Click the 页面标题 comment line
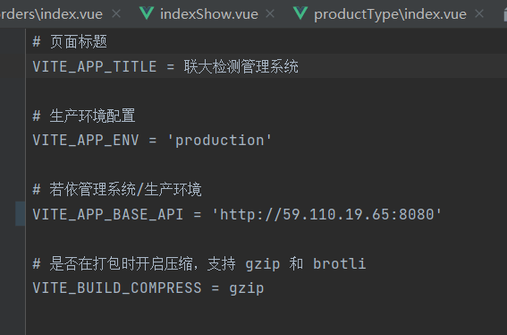Image resolution: width=507 pixels, height=335 pixels. (x=70, y=42)
